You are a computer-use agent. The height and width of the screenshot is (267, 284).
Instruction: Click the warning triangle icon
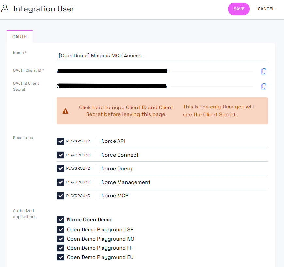[x=65, y=111]
